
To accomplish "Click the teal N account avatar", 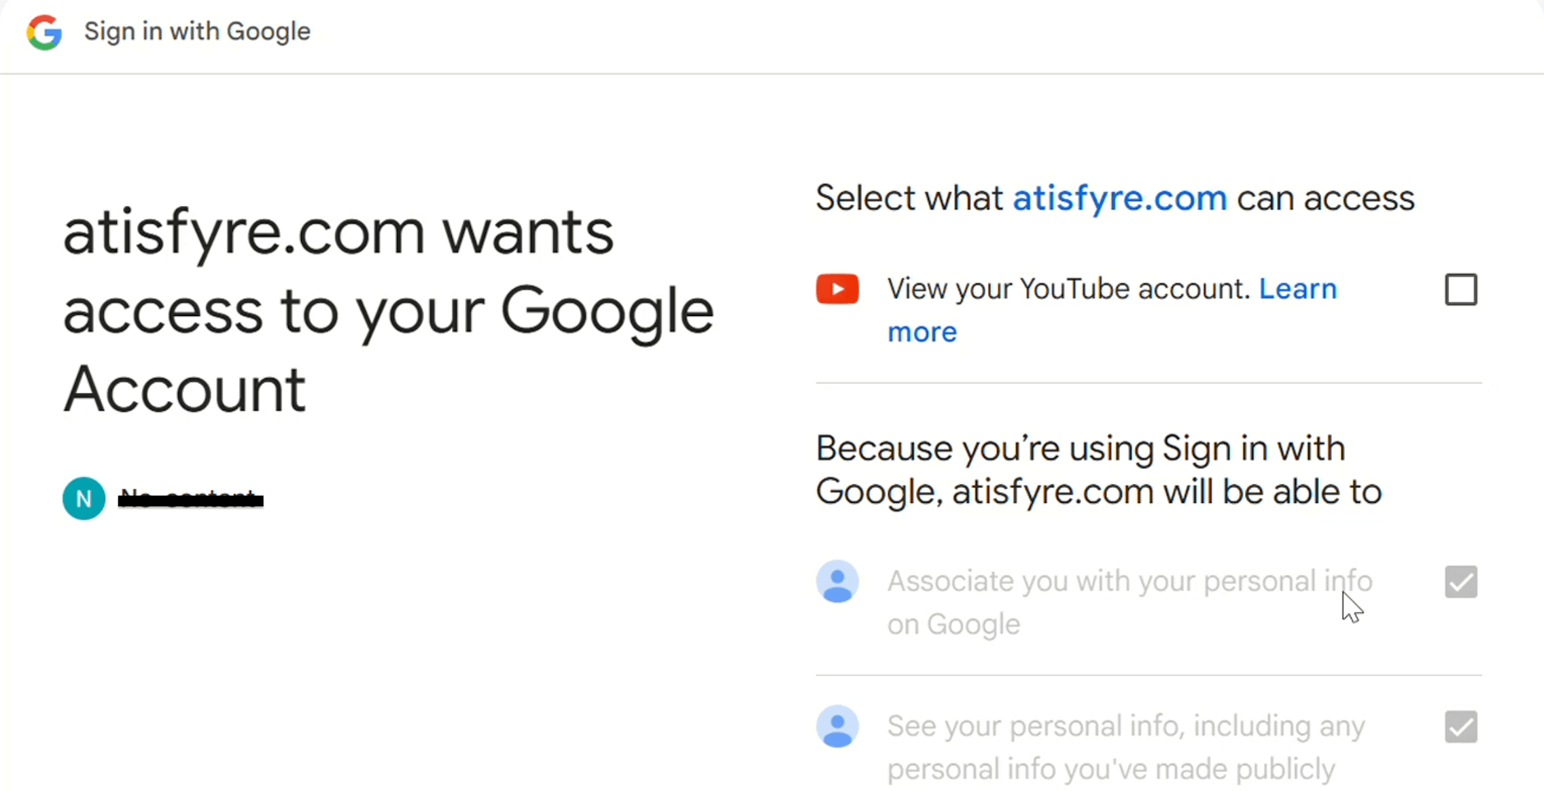I will [84, 499].
